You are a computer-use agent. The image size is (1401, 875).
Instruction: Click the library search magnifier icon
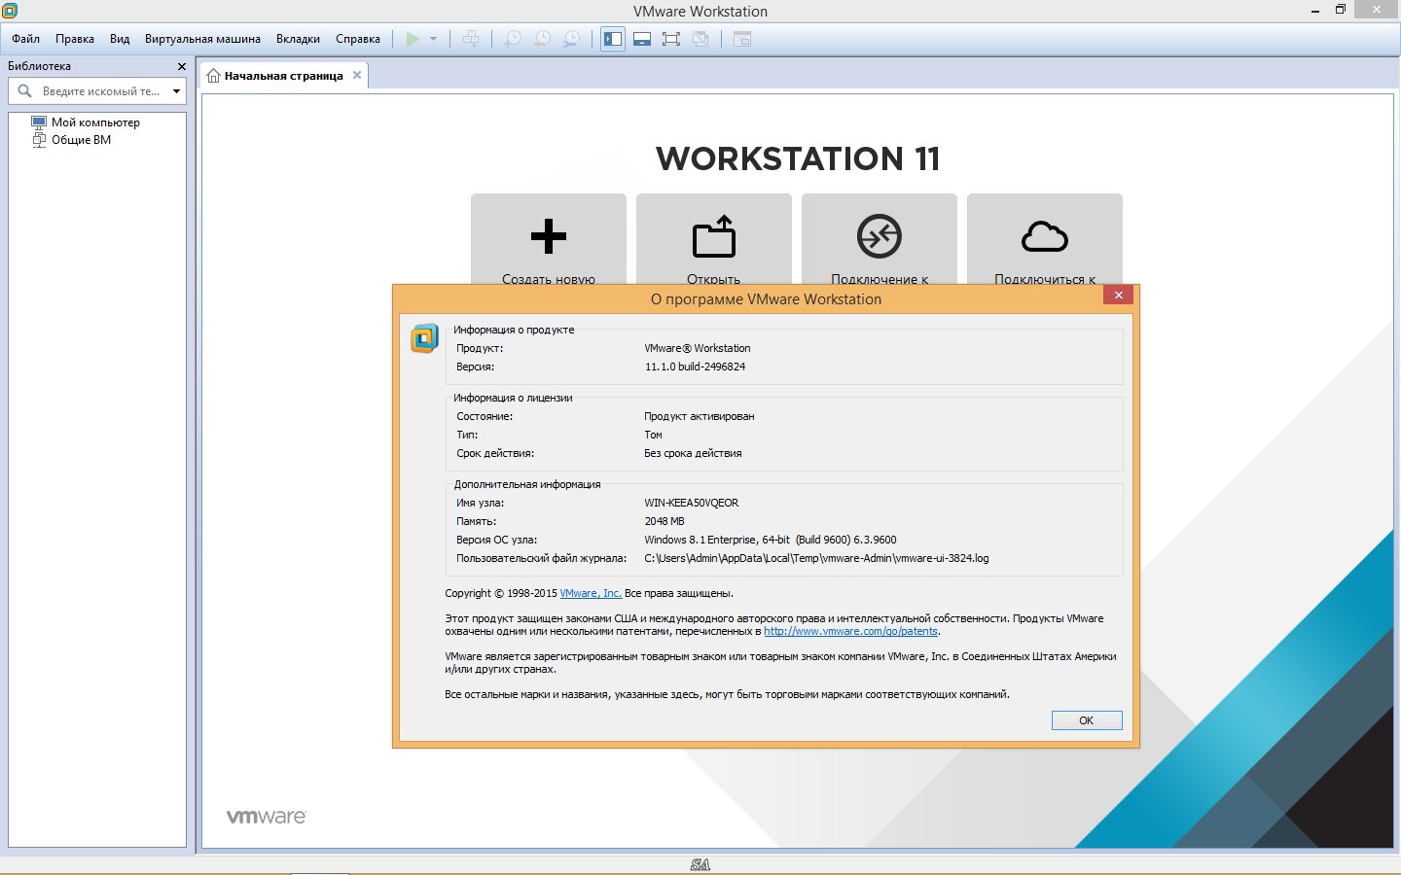24,91
